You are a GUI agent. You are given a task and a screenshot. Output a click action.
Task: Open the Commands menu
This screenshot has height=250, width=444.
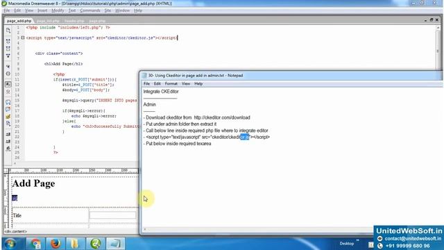pyautogui.click(x=89, y=10)
